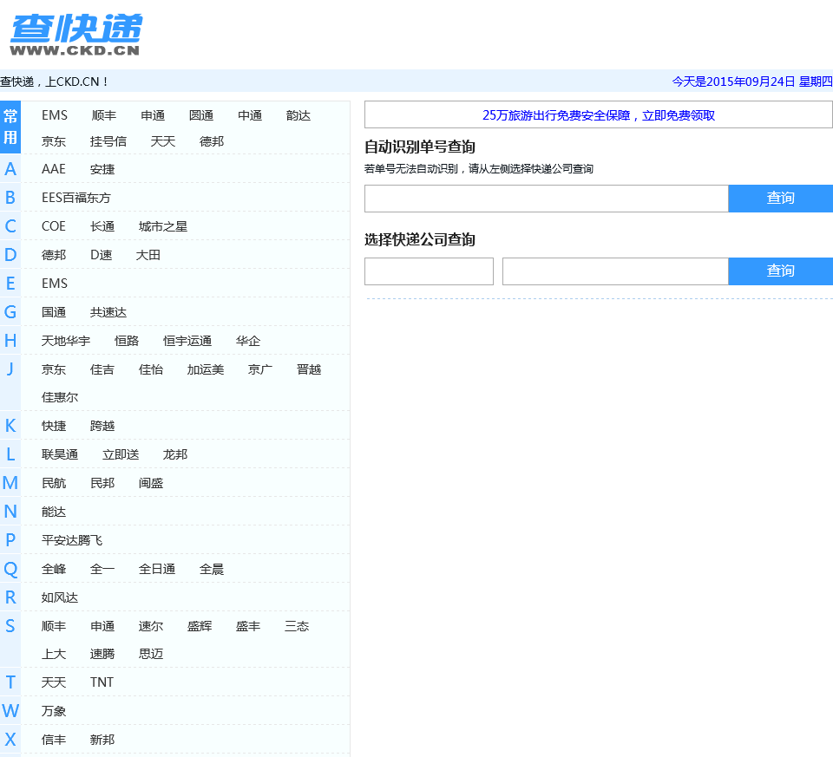
Task: Click the courier company name field
Action: click(429, 271)
